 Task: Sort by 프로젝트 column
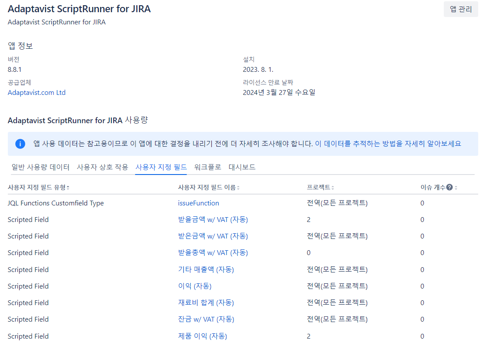click(x=321, y=187)
